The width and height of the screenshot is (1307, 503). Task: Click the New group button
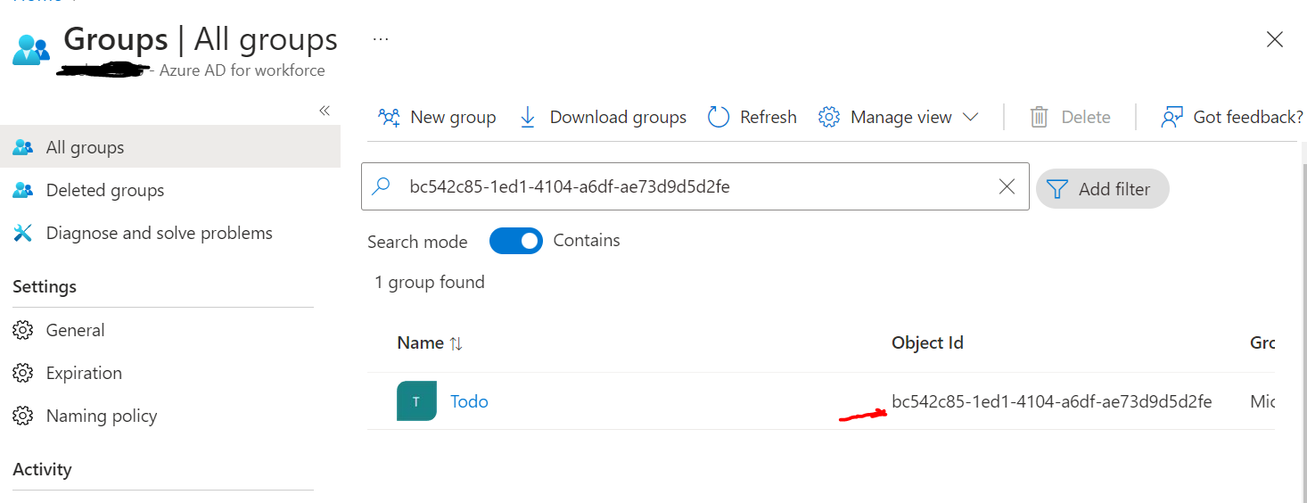pyautogui.click(x=437, y=118)
